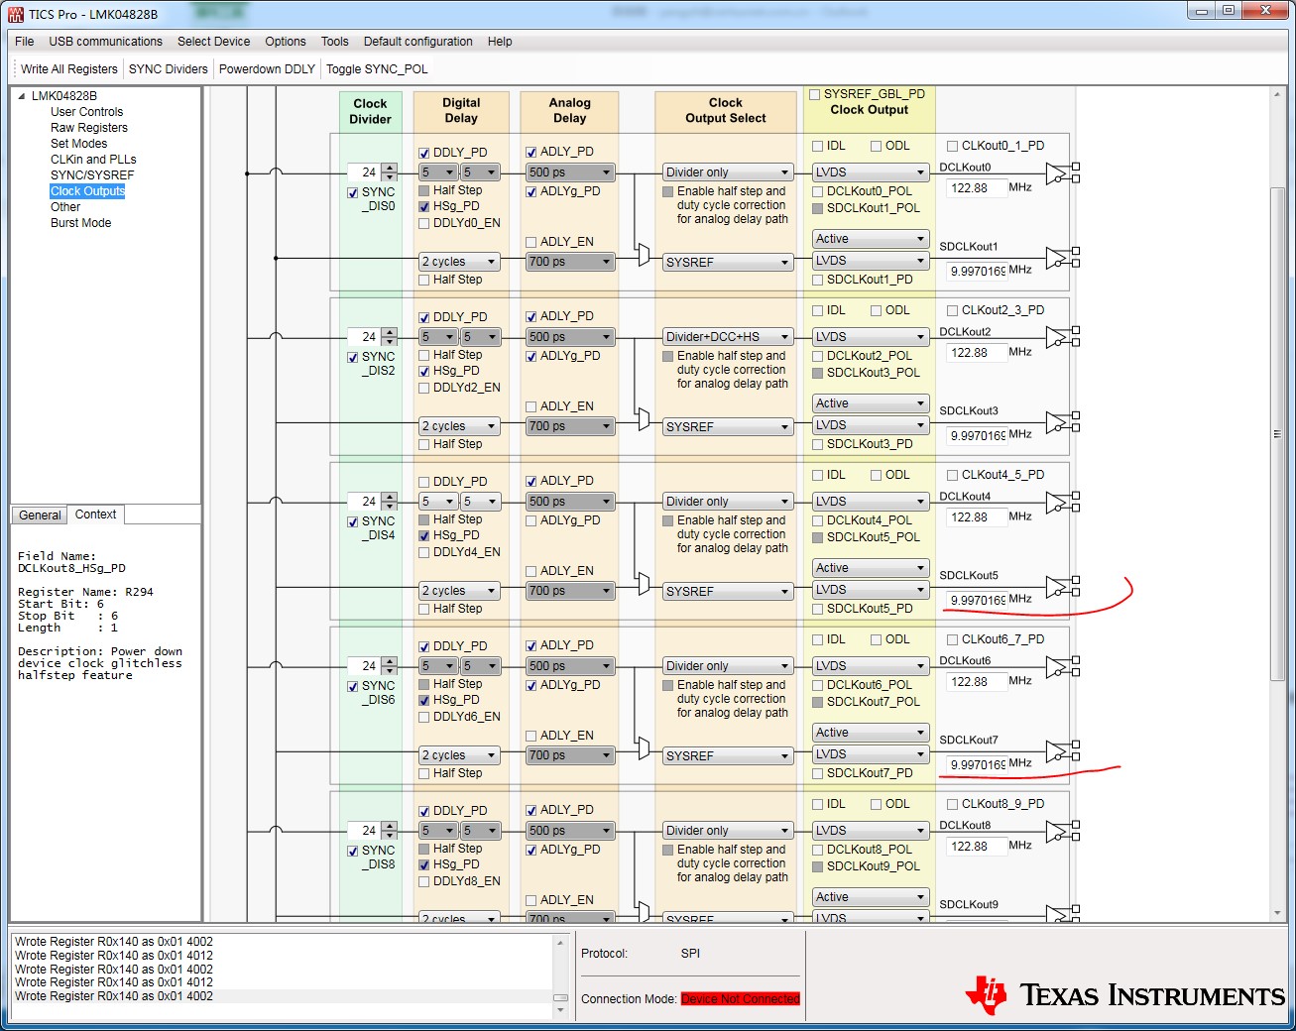Open the File menu
The width and height of the screenshot is (1296, 1031).
coord(25,42)
